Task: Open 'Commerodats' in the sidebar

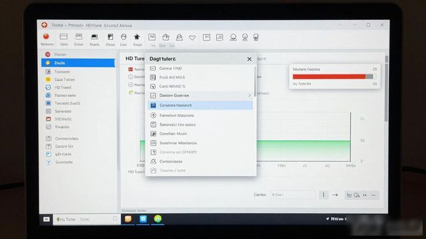Action: (67, 139)
